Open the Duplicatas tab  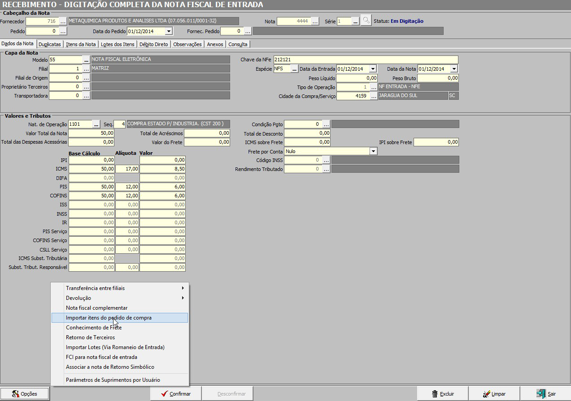(x=49, y=44)
